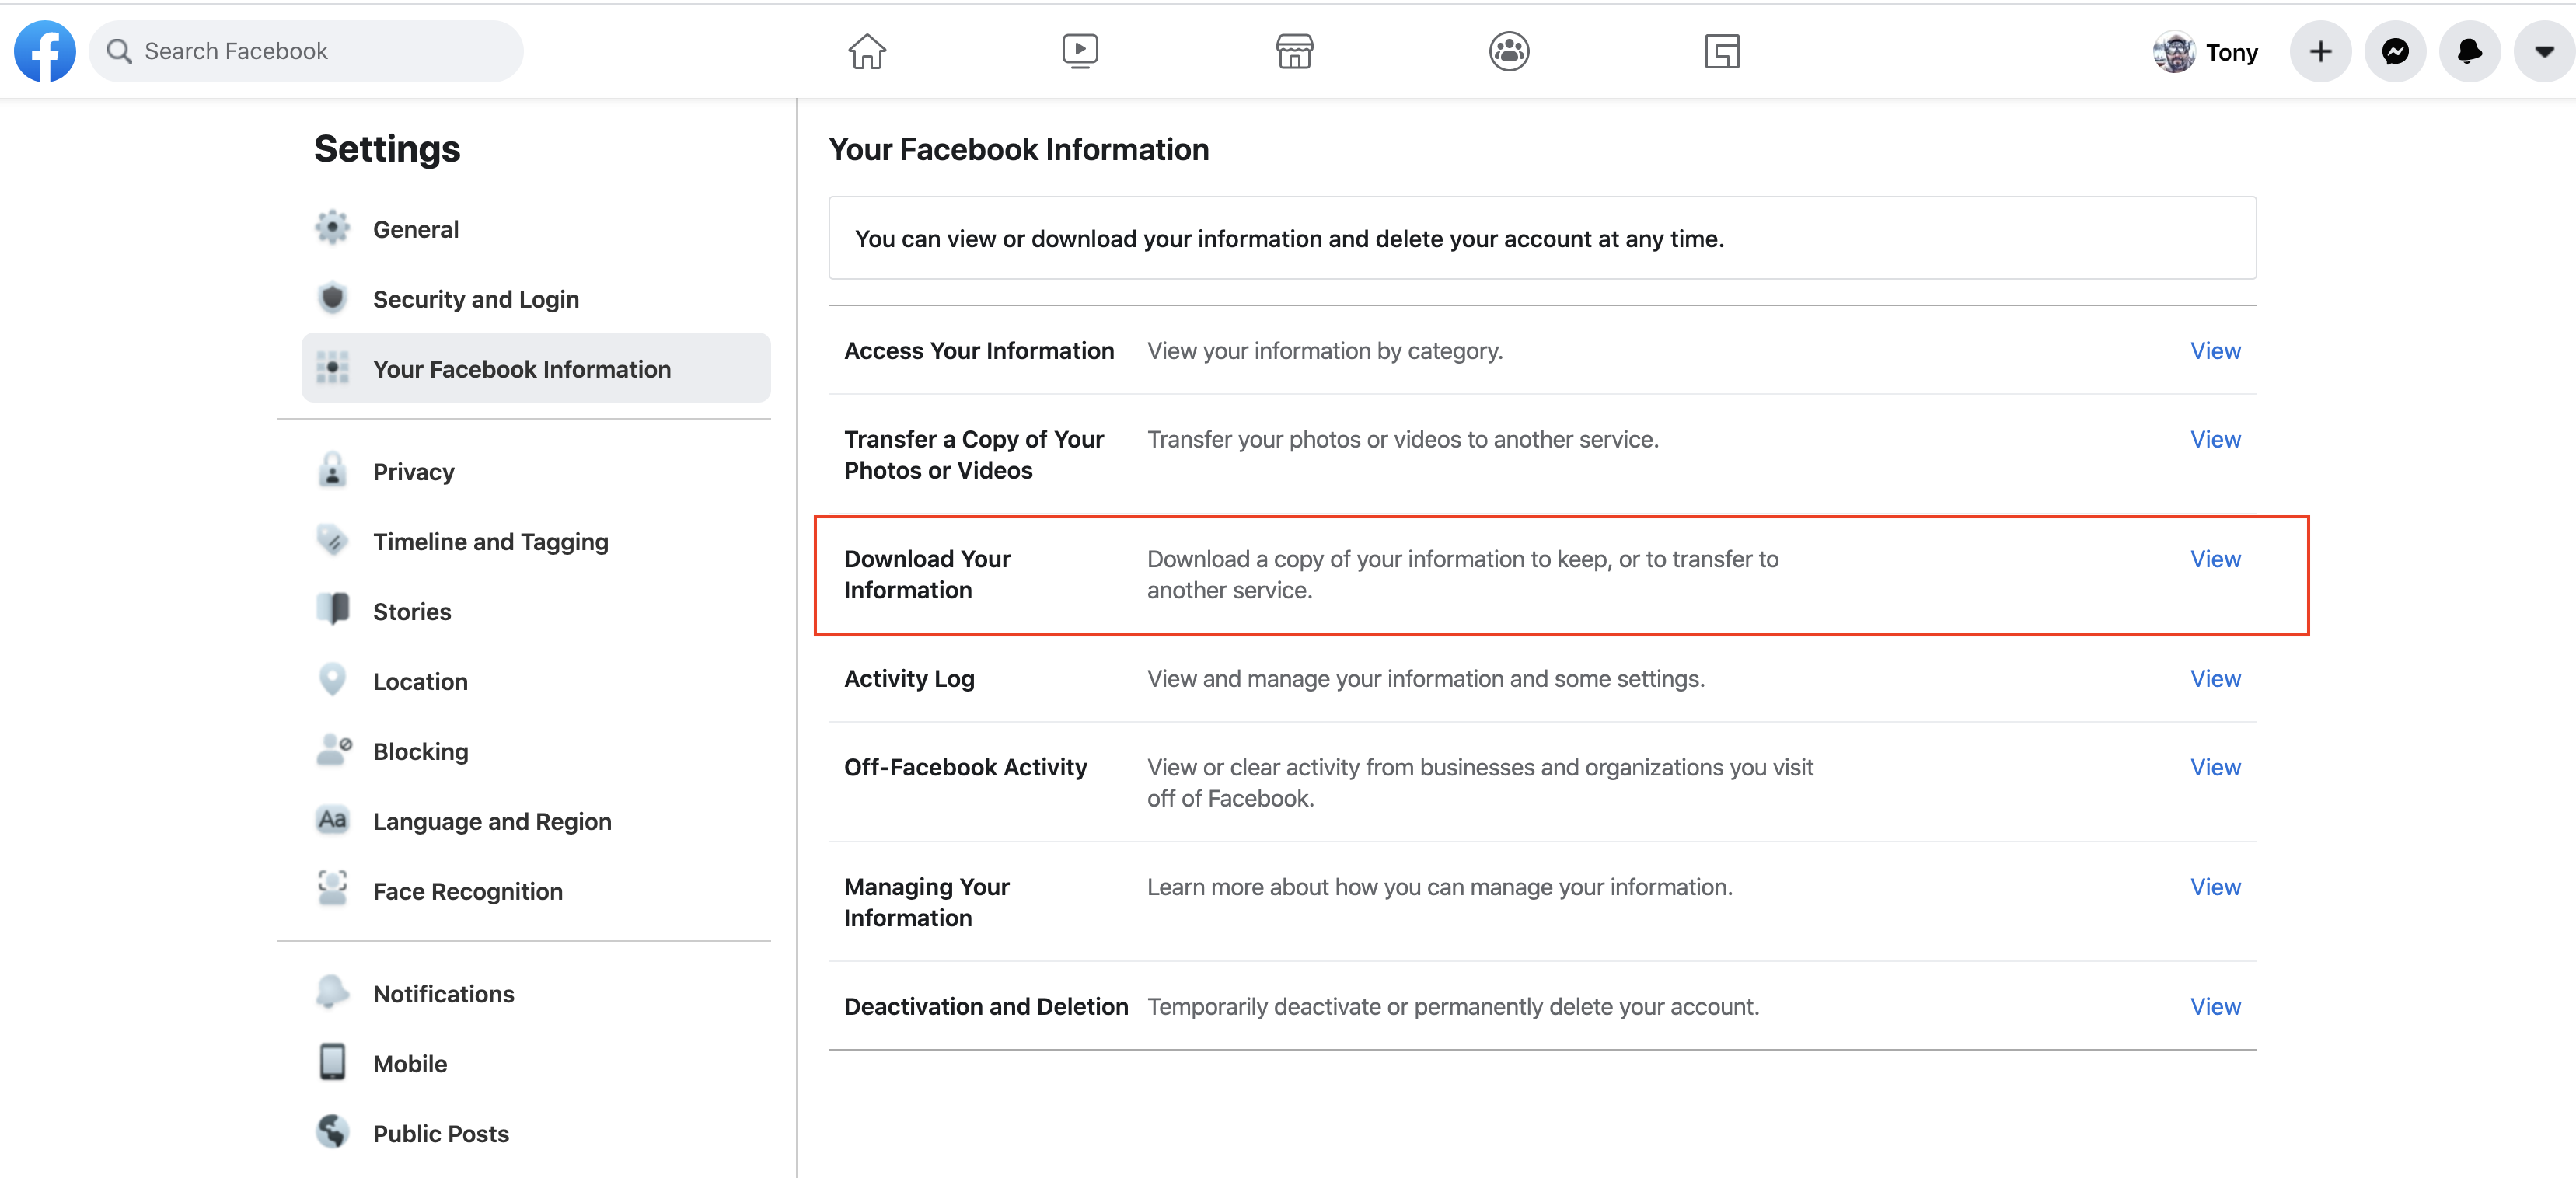
Task: Open the Marketplace storefront icon
Action: pos(1294,51)
